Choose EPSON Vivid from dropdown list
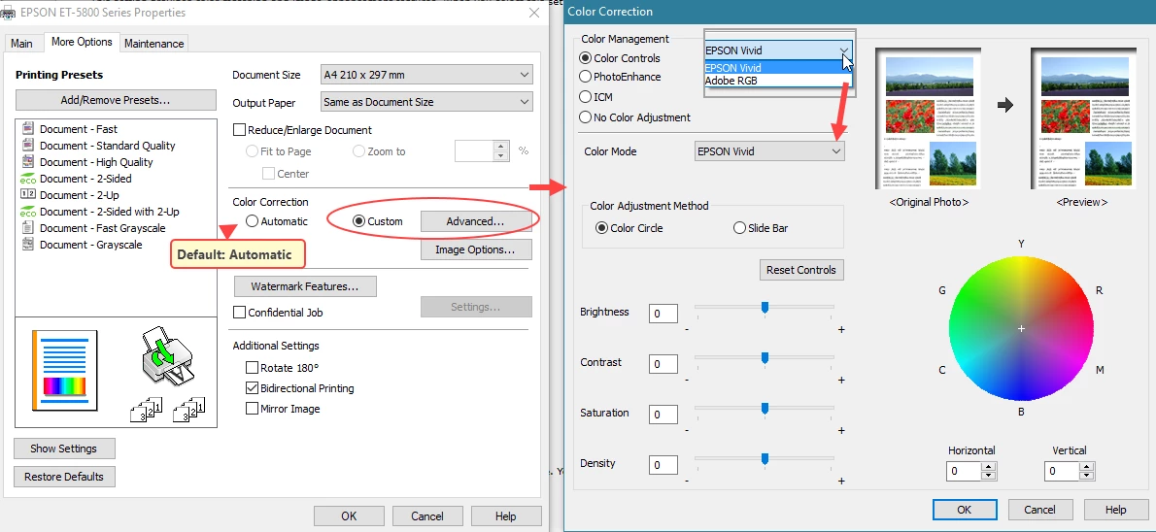1156x532 pixels. [778, 68]
